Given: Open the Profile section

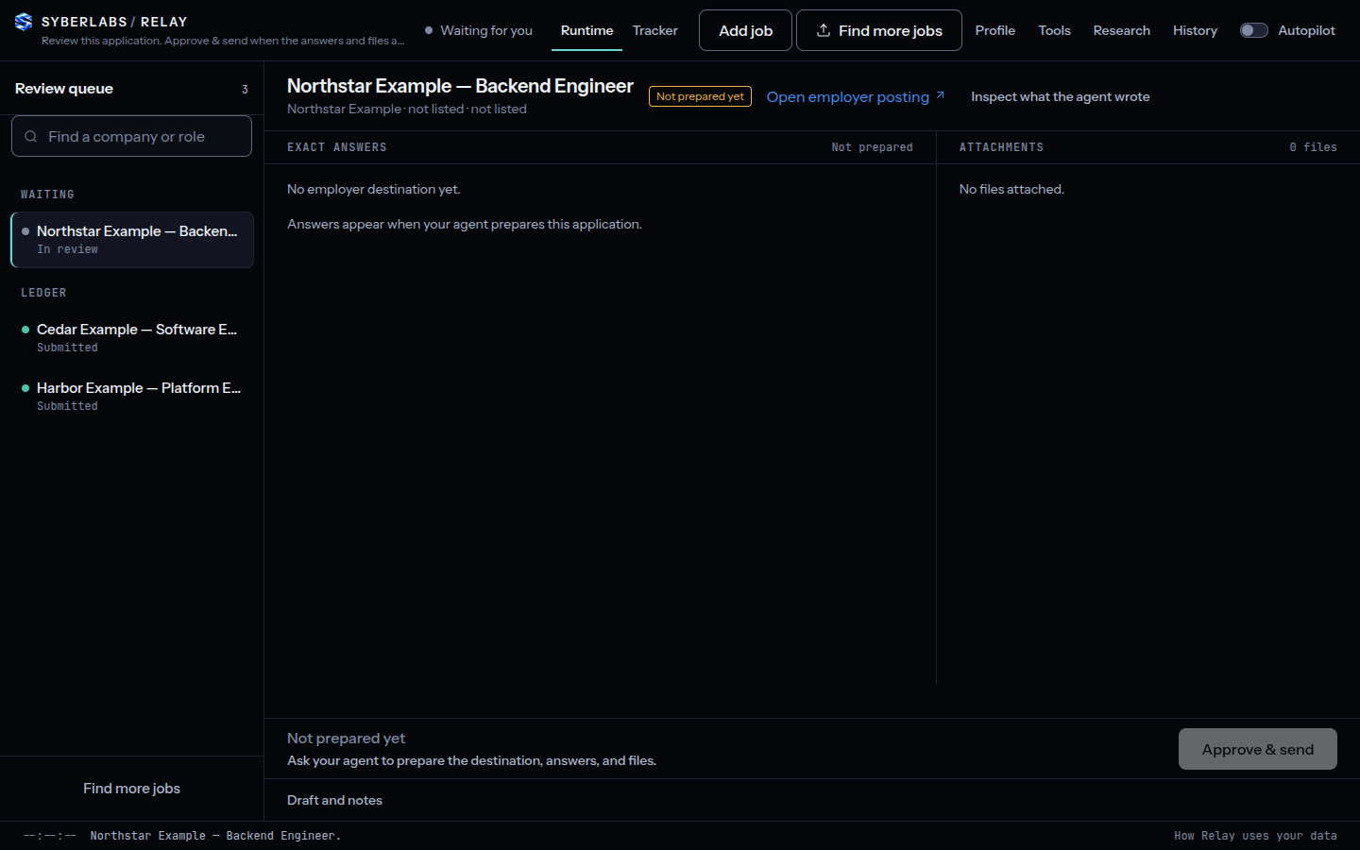Looking at the screenshot, I should pos(995,30).
